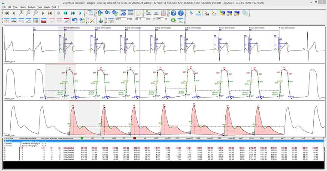Click the zoom out magnifier icon
Viewport: 327px width, 171px height.
click(x=36, y=13)
